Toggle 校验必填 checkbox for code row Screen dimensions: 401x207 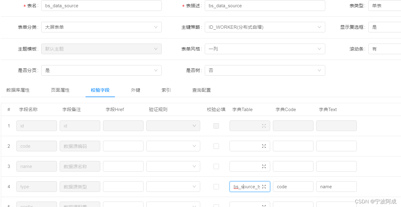(x=216, y=146)
